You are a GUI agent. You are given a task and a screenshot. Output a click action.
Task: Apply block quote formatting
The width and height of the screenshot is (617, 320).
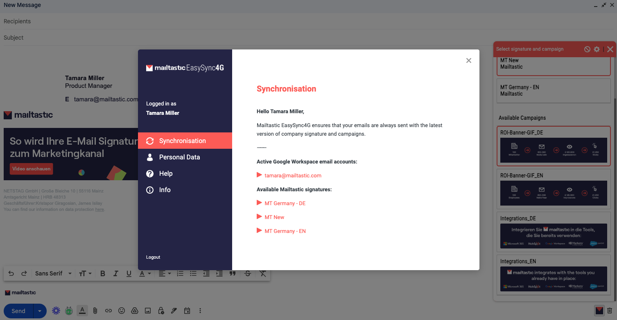[x=233, y=273]
